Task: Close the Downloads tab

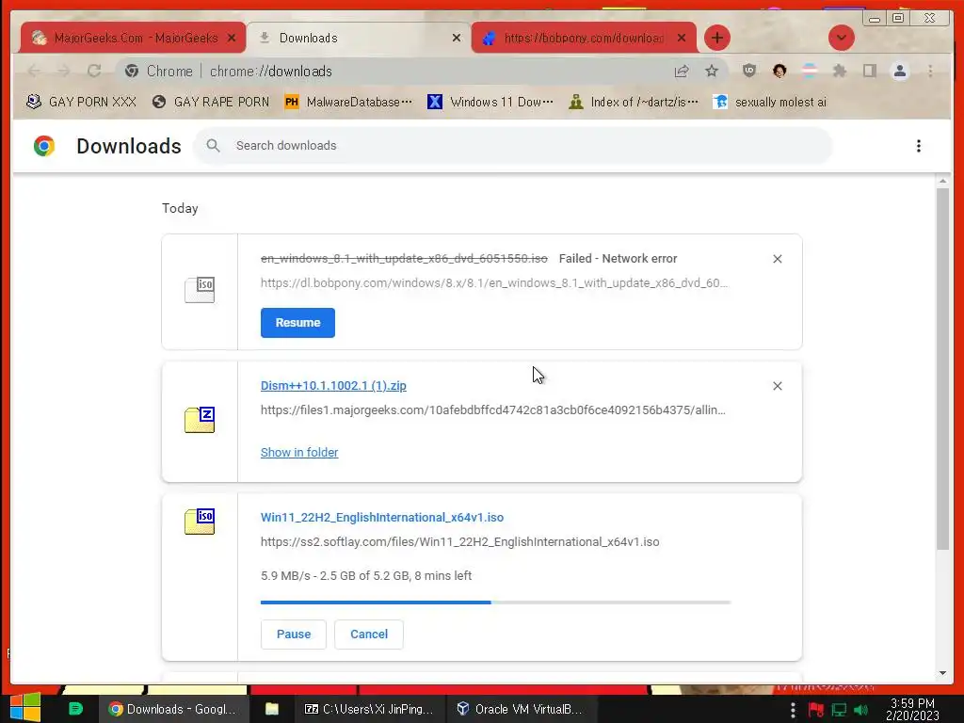Action: (x=457, y=38)
